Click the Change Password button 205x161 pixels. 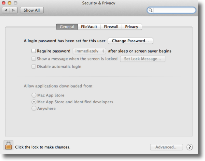click(131, 41)
